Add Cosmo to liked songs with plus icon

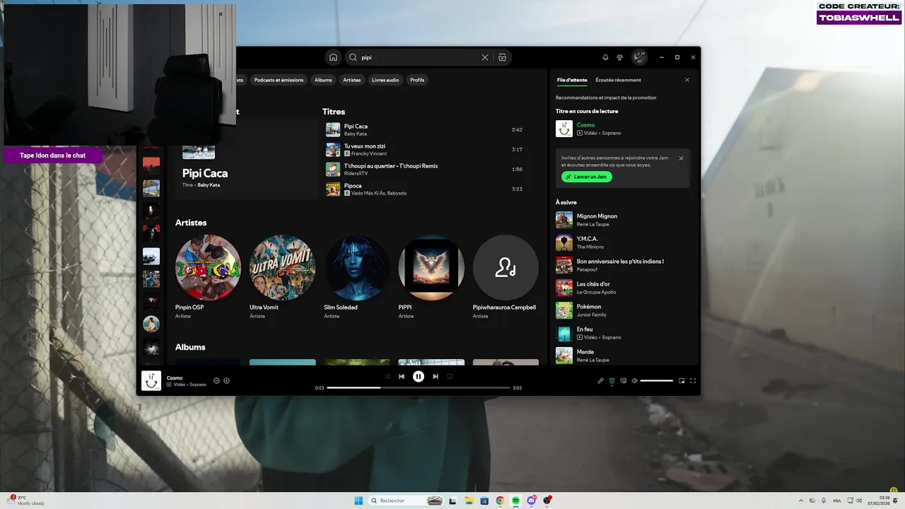tap(226, 380)
